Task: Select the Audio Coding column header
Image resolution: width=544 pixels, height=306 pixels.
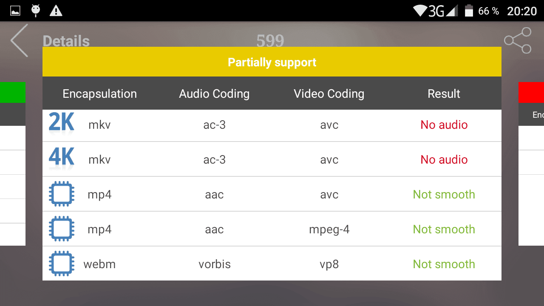Action: pyautogui.click(x=214, y=93)
